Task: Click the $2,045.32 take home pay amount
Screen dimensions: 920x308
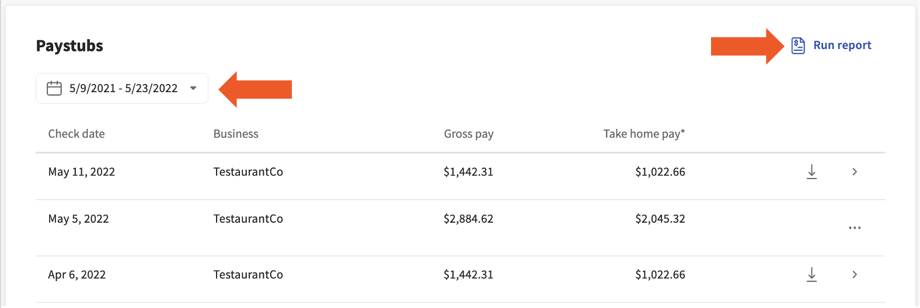Action: 660,219
